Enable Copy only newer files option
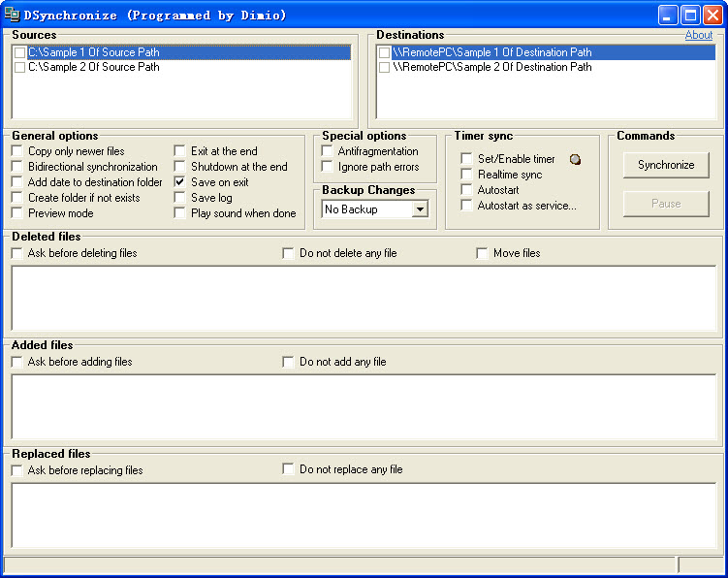The height and width of the screenshot is (578, 728). pos(17,151)
